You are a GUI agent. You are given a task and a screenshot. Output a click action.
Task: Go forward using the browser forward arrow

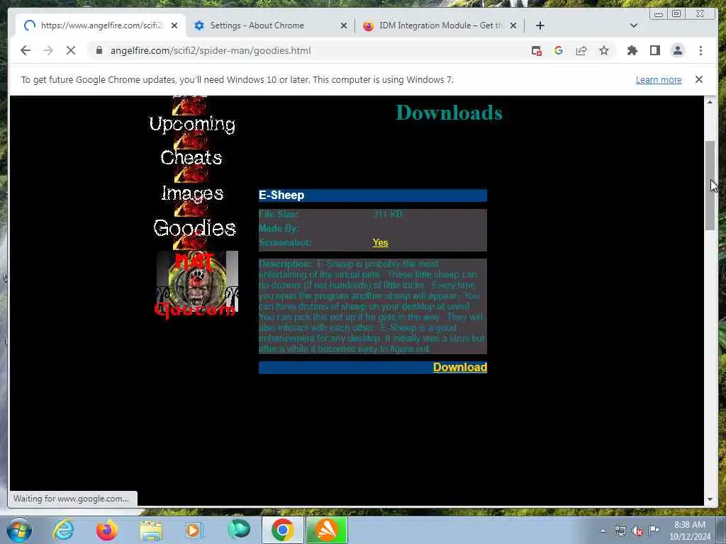(48, 50)
